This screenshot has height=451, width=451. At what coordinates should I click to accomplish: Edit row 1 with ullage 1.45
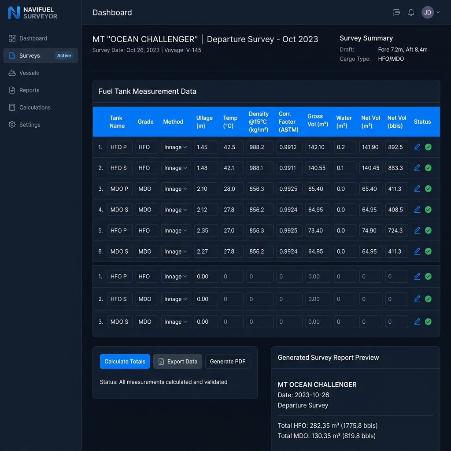[x=417, y=147]
